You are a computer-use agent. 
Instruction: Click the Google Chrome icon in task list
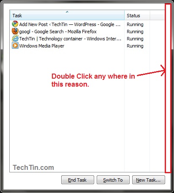[x=15, y=24]
